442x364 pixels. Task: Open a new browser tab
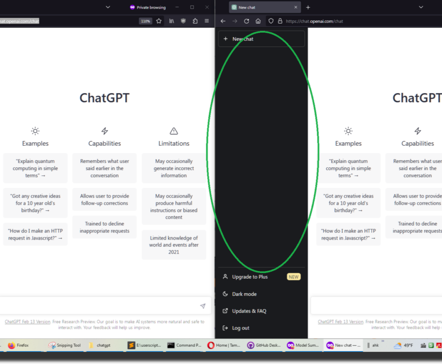308,7
